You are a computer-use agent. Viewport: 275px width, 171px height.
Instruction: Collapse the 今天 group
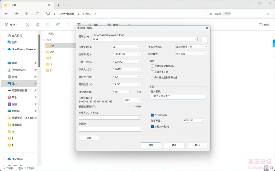click(x=44, y=40)
